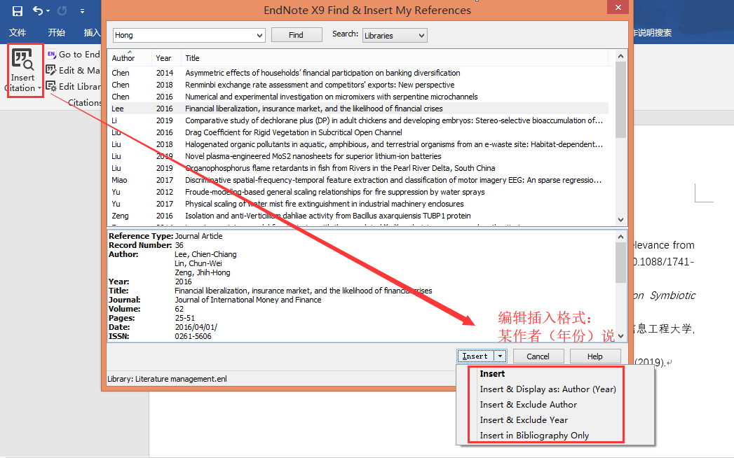
Task: Click the Journal of International Money and Finance text
Action: click(x=248, y=300)
